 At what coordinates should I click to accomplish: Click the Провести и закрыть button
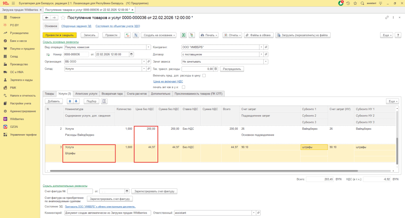[59, 35]
